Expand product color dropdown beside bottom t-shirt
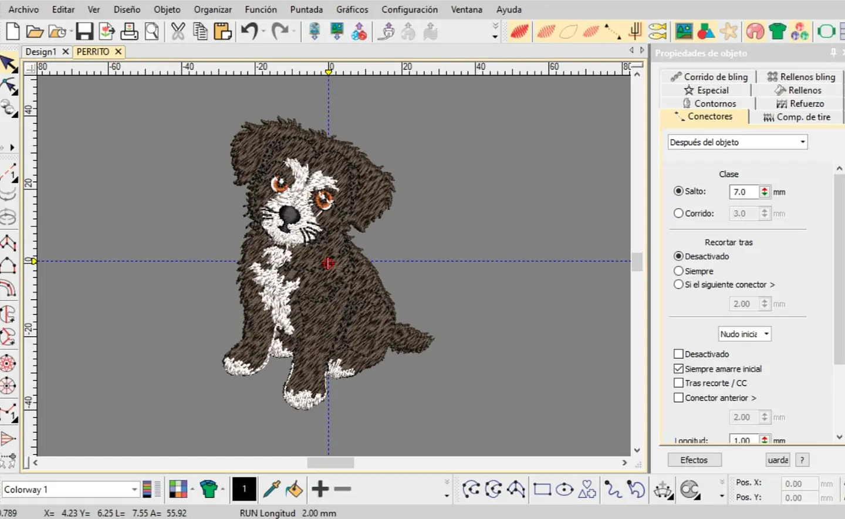Viewport: 845px width, 519px height. (222, 489)
